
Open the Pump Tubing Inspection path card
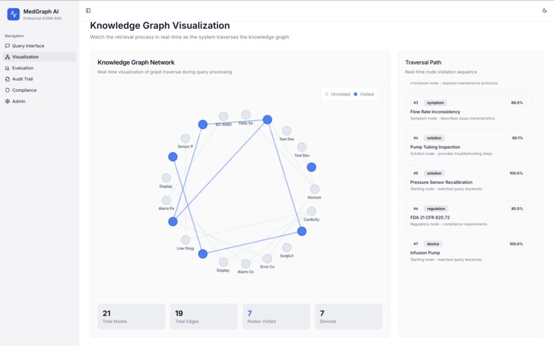point(468,146)
